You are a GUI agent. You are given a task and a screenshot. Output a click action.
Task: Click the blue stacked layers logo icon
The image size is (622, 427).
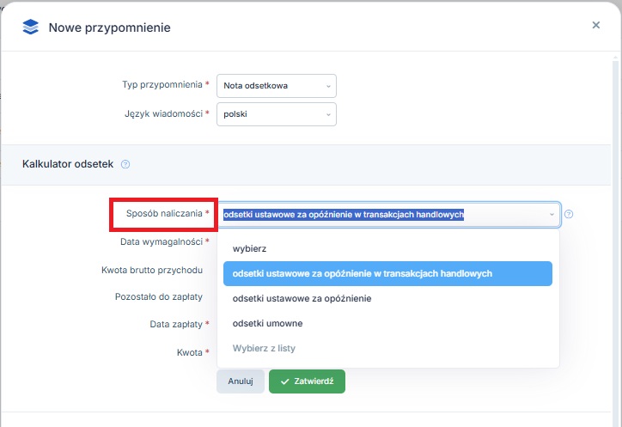click(x=31, y=27)
